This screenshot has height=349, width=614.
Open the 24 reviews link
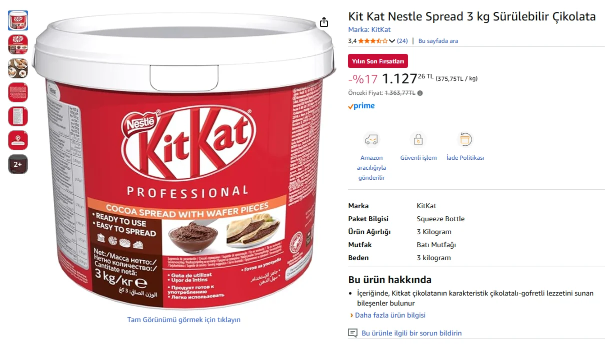coord(402,41)
